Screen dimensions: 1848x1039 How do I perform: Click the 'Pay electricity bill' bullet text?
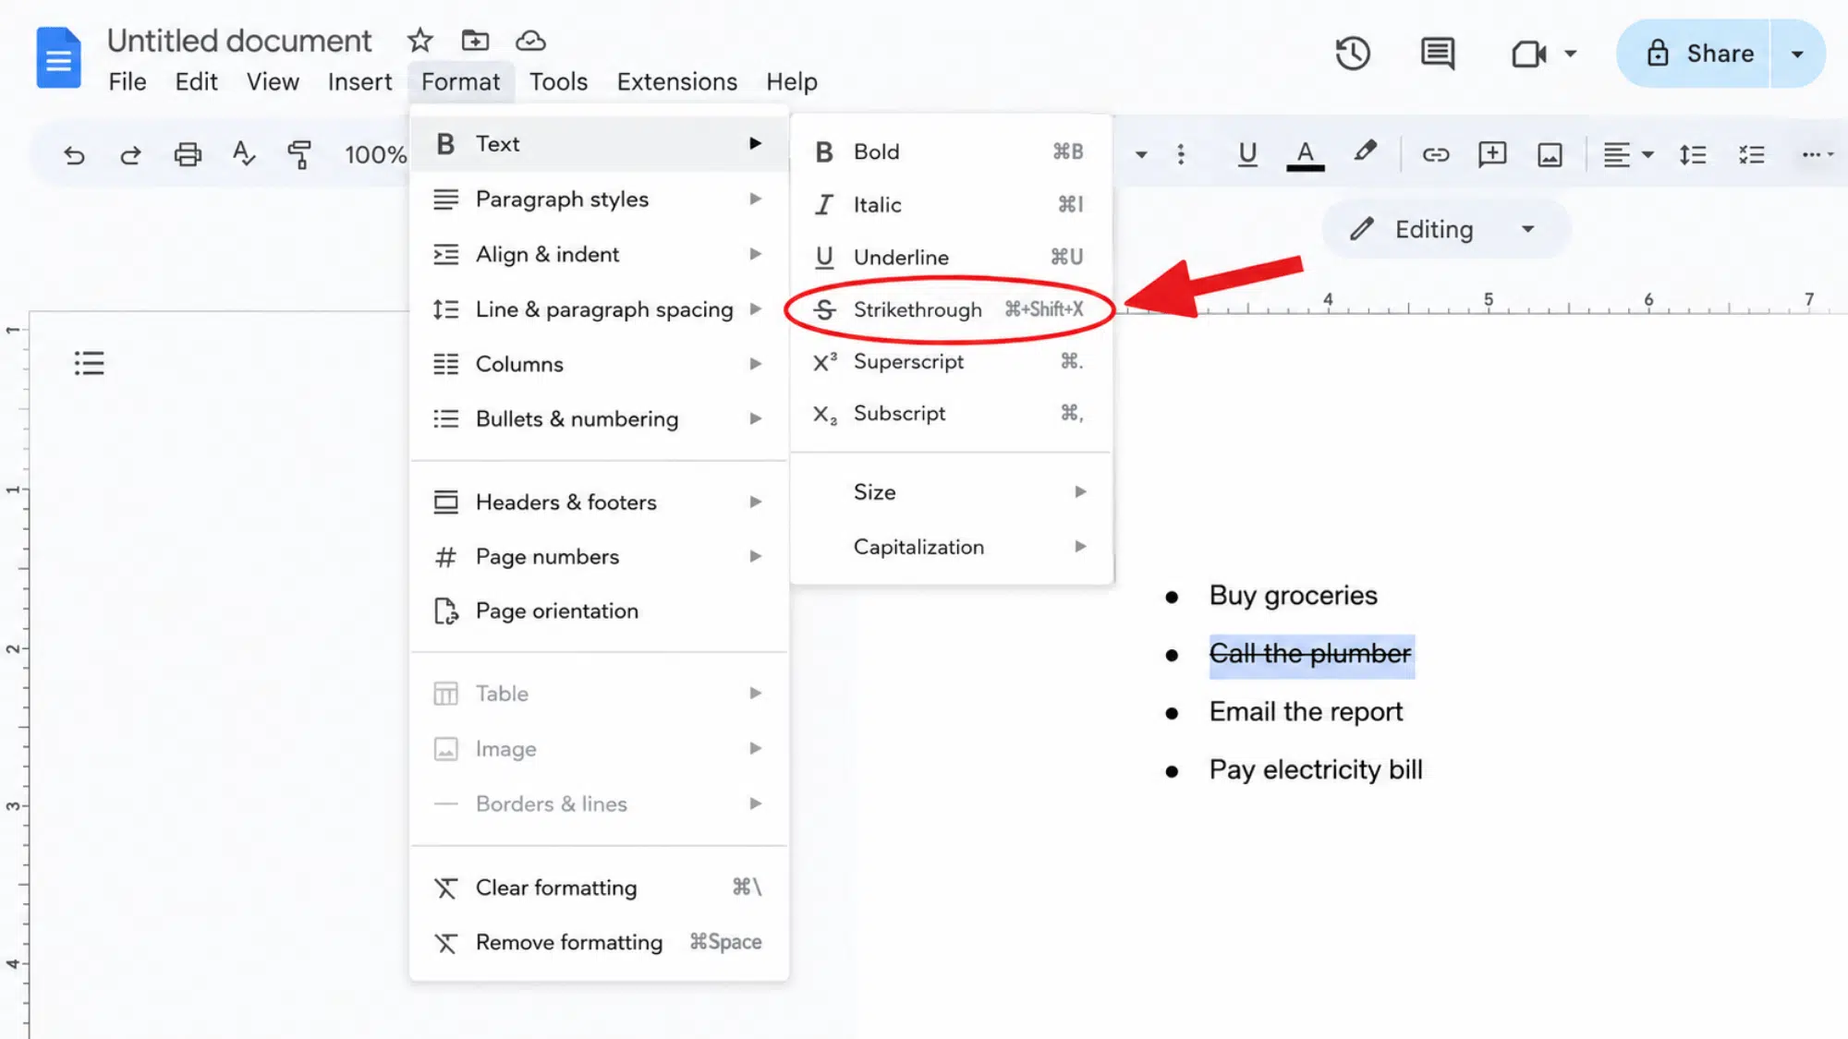[1316, 769]
